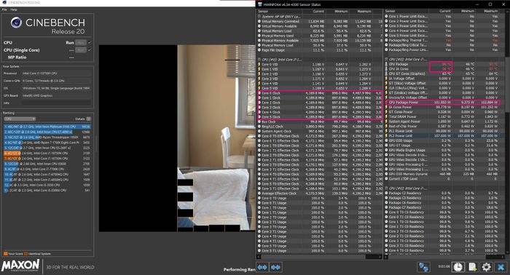Click HWiNFO shrink columns arrows icon

click(275, 267)
